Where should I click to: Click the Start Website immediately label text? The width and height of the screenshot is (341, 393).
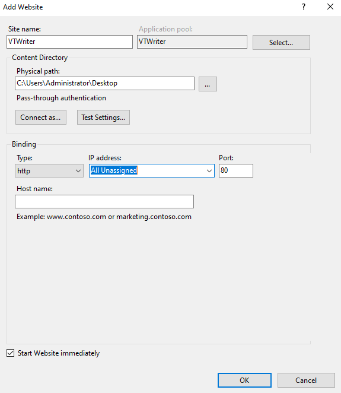click(x=59, y=353)
